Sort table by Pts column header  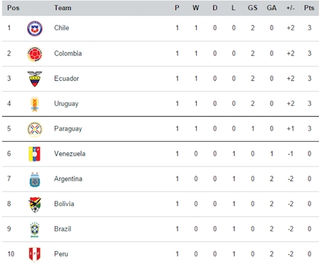click(x=309, y=8)
